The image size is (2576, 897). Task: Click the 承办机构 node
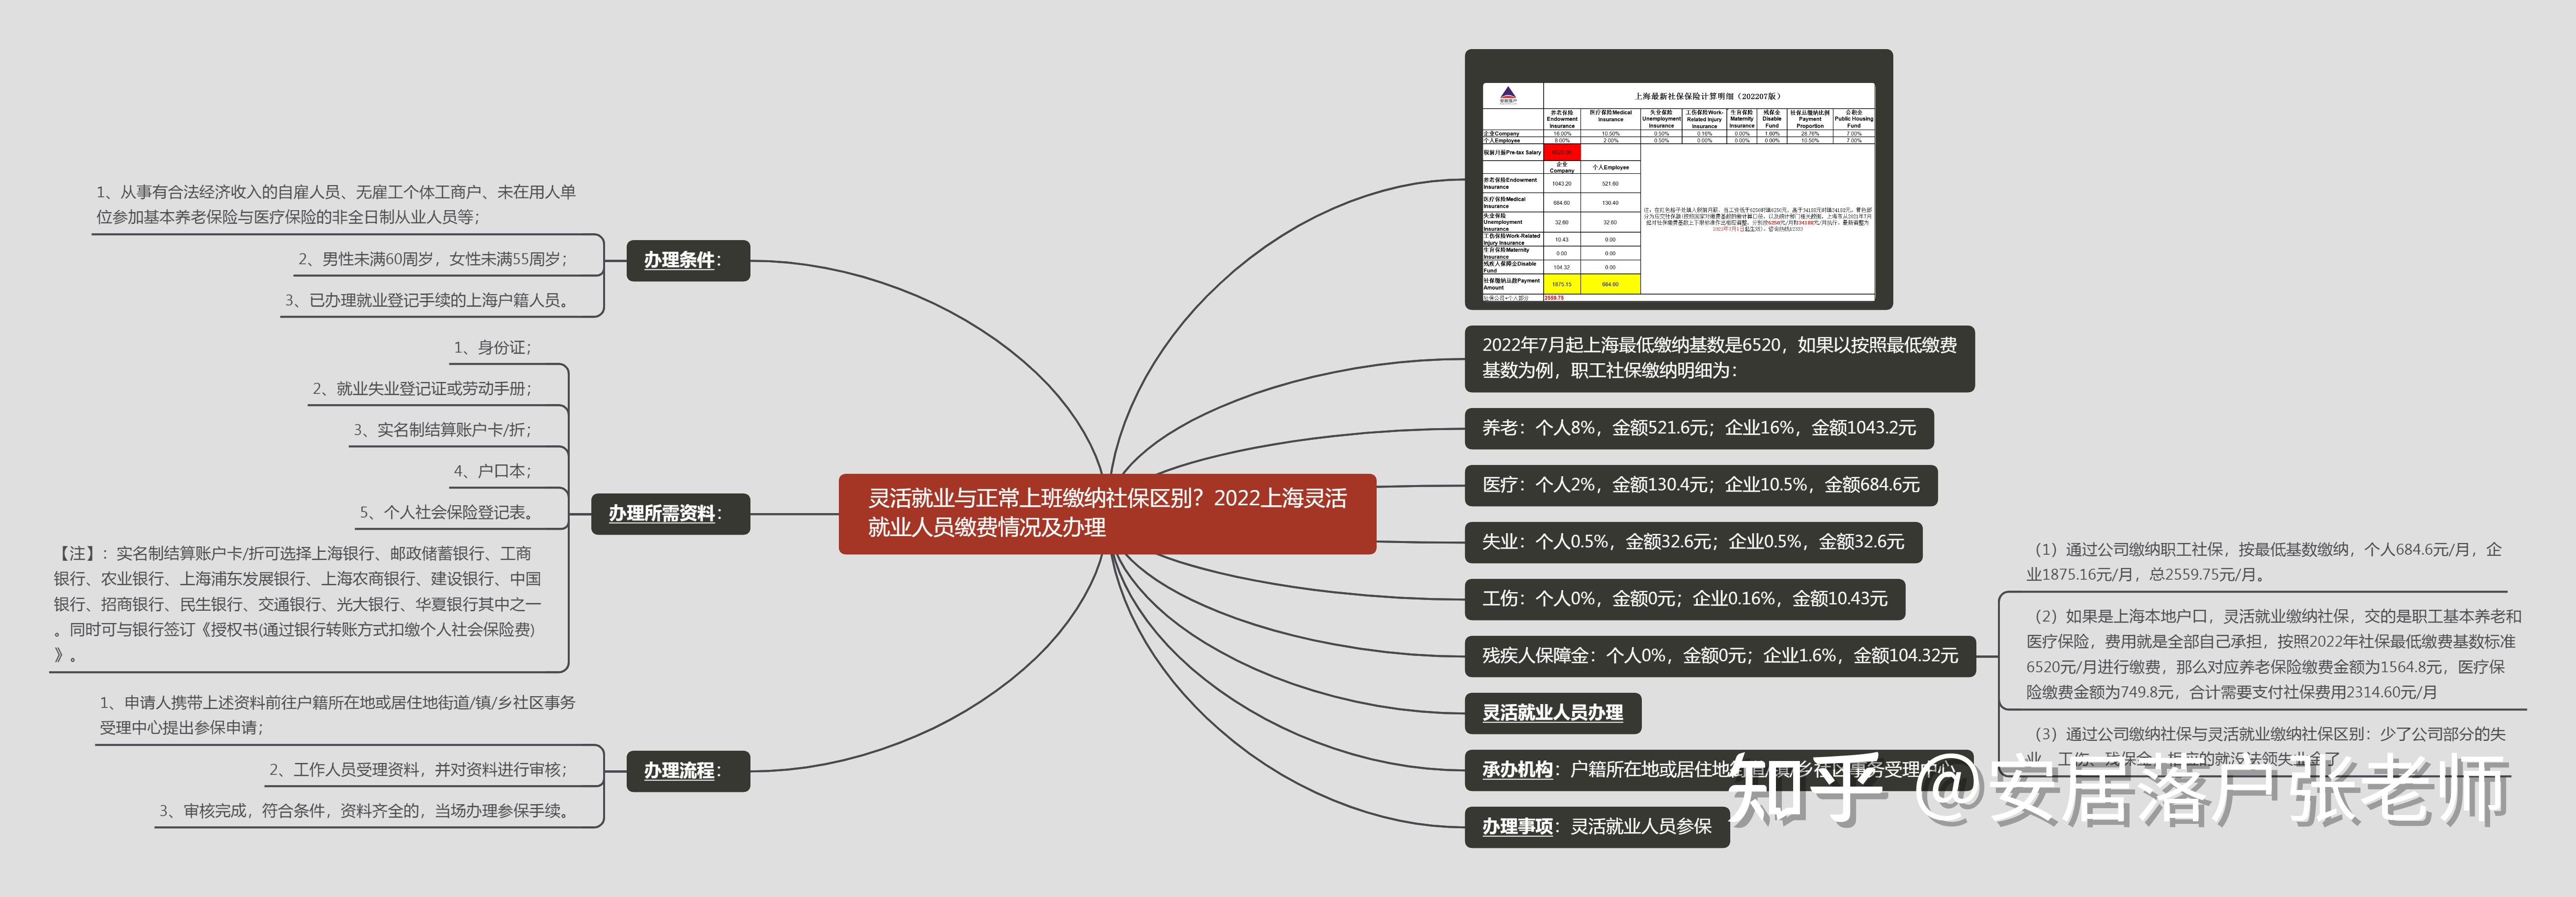point(1600,770)
